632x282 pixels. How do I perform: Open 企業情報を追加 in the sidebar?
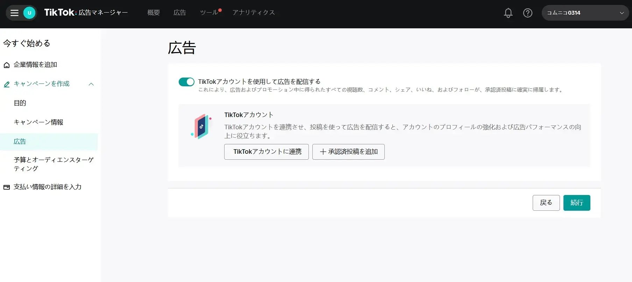(x=35, y=65)
